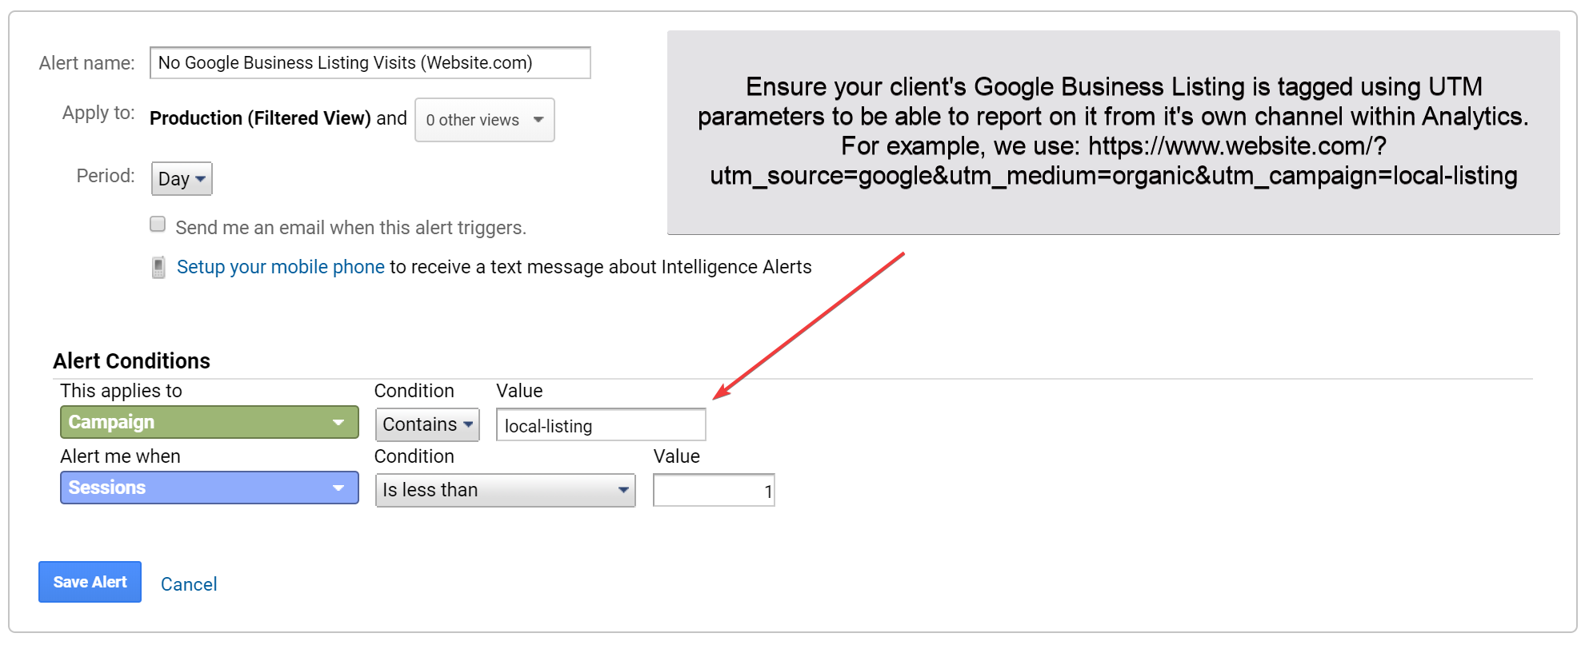Click the Save Alert button
This screenshot has height=657, width=1589.
[x=90, y=582]
